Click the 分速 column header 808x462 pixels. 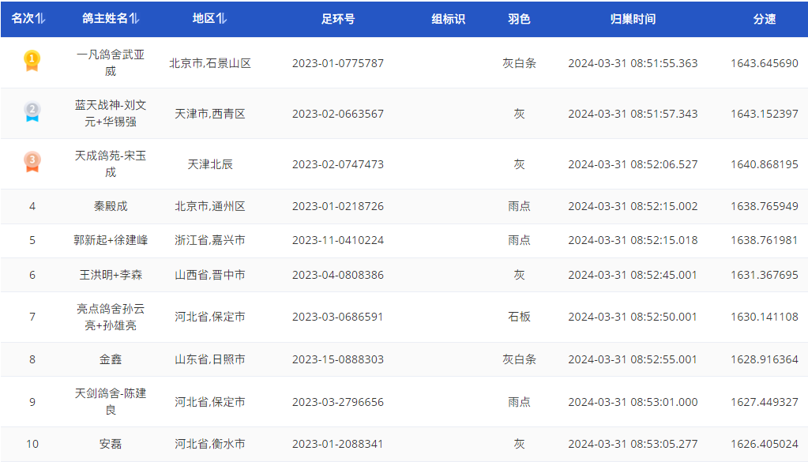(x=764, y=19)
